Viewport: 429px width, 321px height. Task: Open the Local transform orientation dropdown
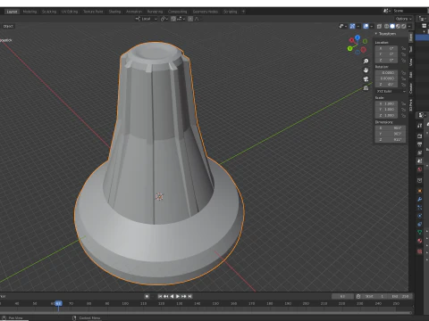(147, 19)
